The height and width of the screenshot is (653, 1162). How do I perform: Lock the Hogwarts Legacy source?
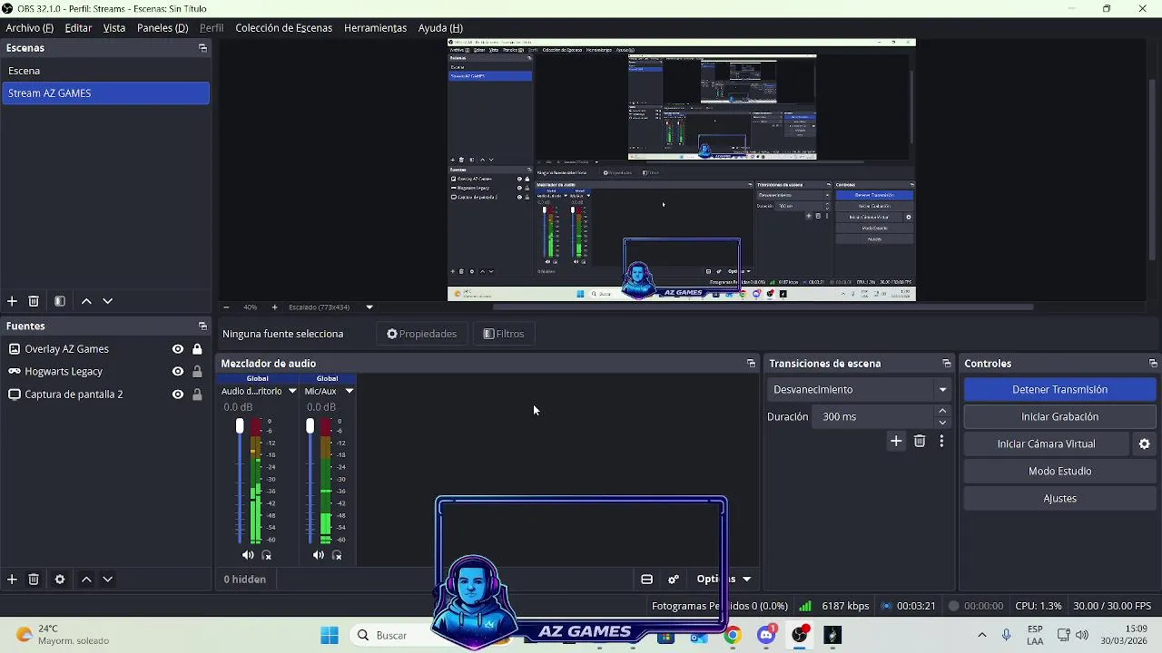[x=197, y=372]
